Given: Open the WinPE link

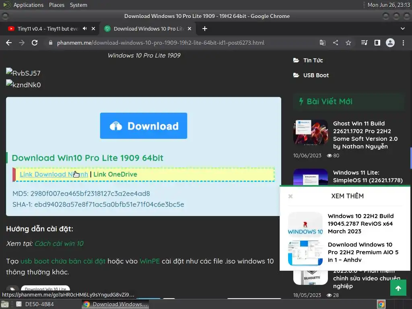Looking at the screenshot, I should (150, 261).
